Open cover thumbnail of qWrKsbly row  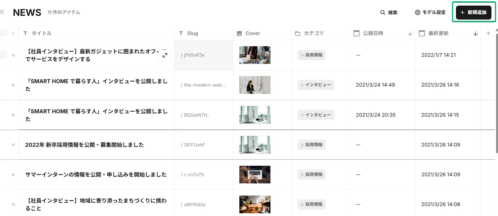[255, 204]
